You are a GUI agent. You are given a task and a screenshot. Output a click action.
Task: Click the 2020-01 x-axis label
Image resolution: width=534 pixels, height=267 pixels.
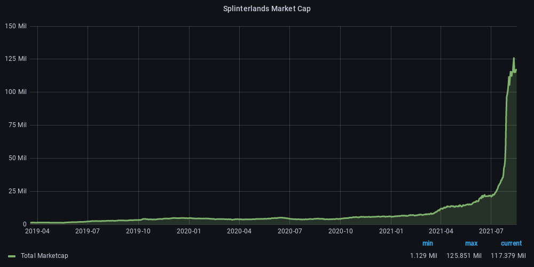click(x=189, y=231)
